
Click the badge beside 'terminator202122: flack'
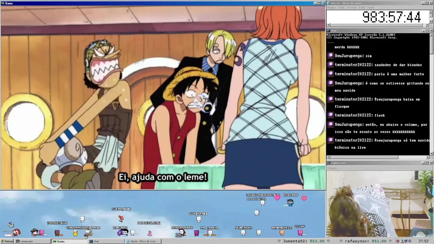click(331, 115)
